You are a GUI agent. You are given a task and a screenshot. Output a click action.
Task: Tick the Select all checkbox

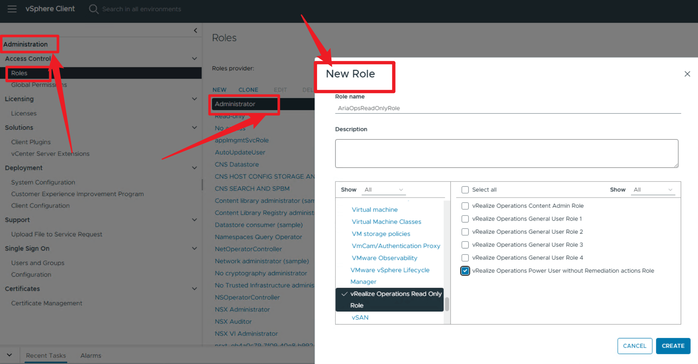[x=465, y=189]
